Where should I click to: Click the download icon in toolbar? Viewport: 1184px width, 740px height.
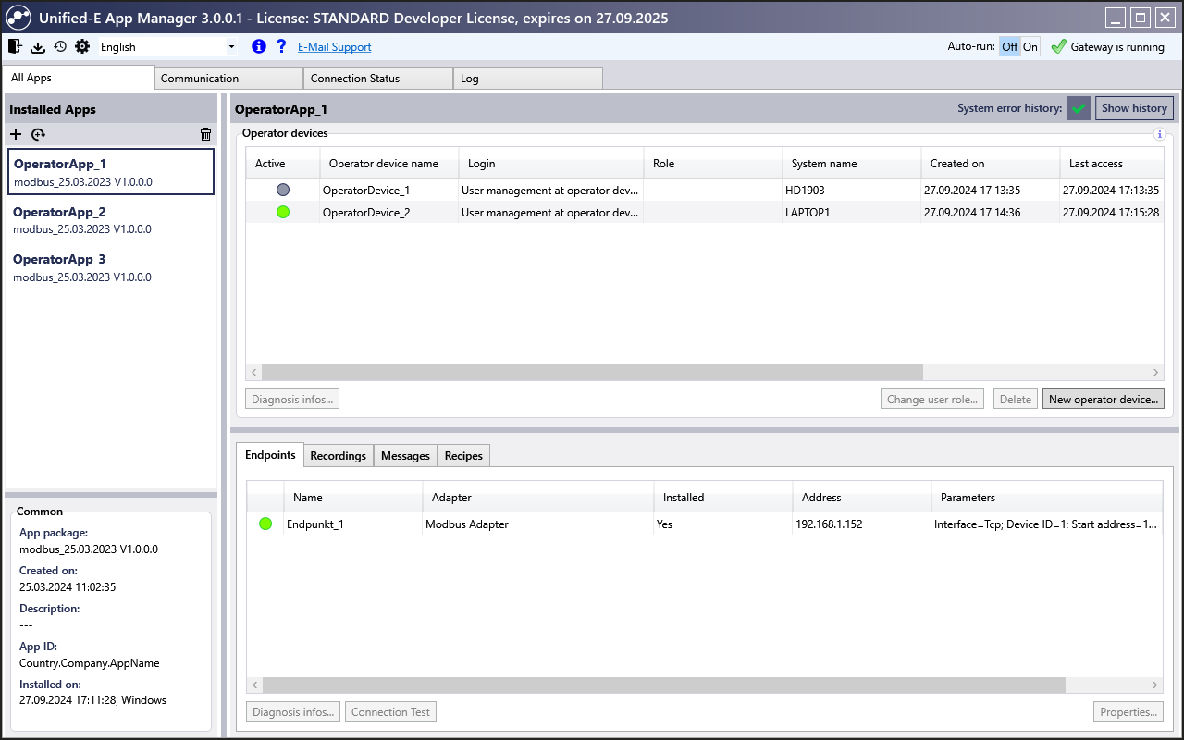click(x=38, y=47)
